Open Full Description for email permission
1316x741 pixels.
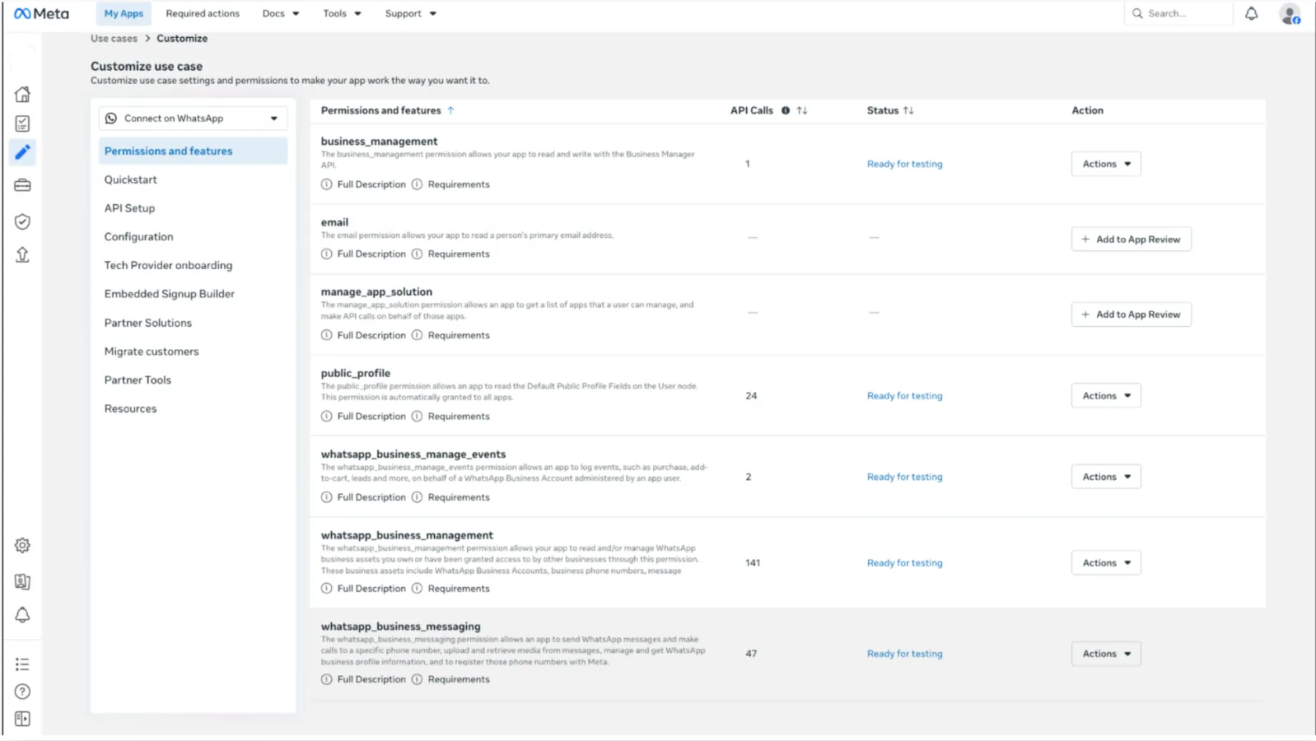tap(371, 254)
